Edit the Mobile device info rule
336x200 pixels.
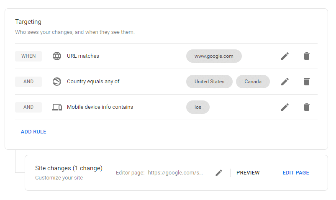(x=285, y=107)
